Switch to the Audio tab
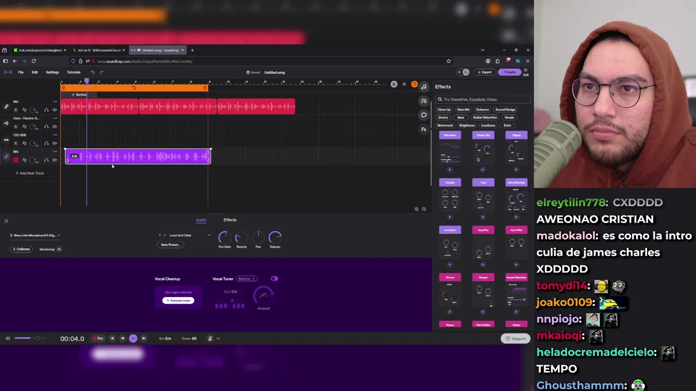Viewport: 696px width, 391px height. [201, 220]
